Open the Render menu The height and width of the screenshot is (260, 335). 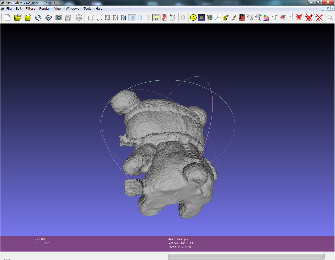[44, 9]
